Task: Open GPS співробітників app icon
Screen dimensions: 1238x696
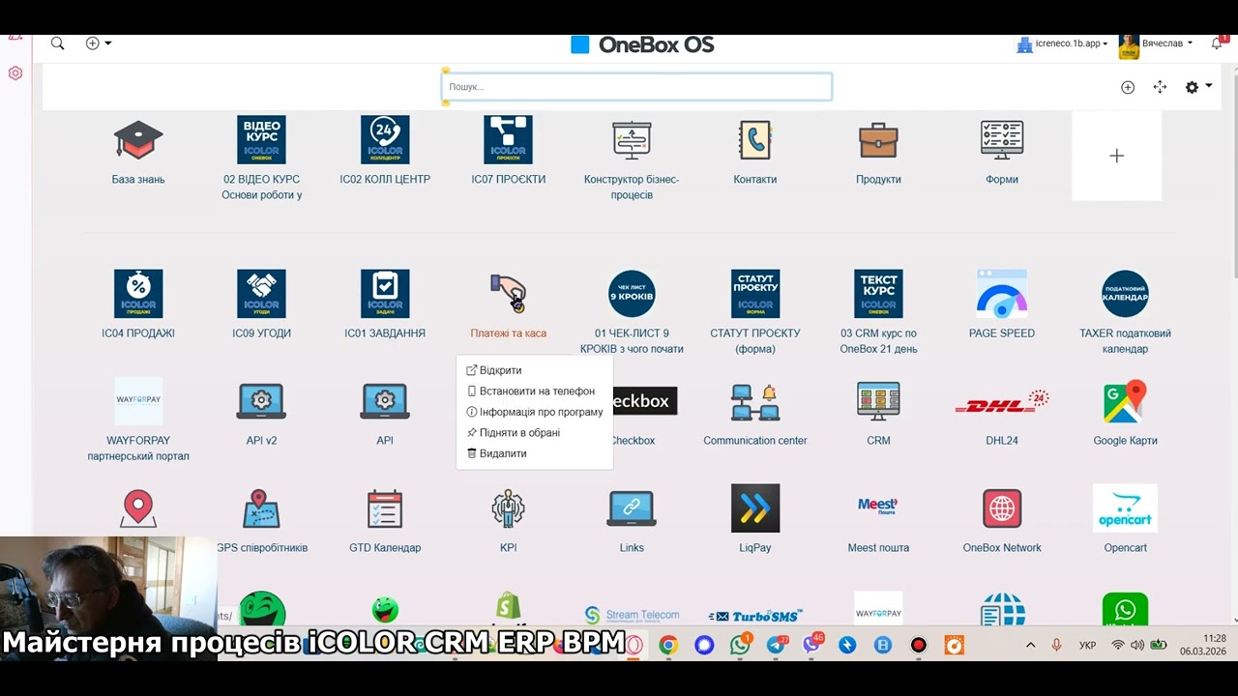Action: tap(261, 508)
